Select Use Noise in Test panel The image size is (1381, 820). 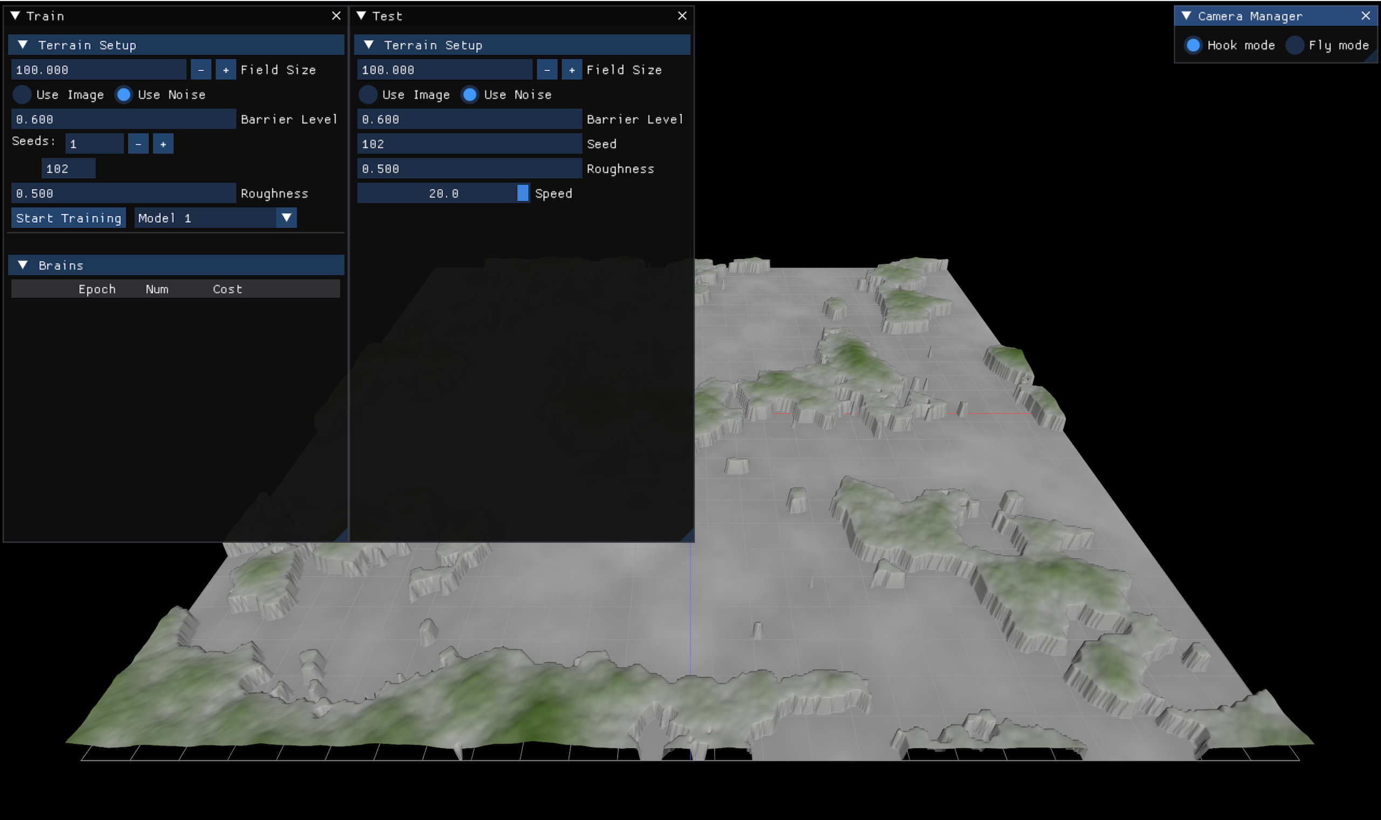pyautogui.click(x=469, y=94)
